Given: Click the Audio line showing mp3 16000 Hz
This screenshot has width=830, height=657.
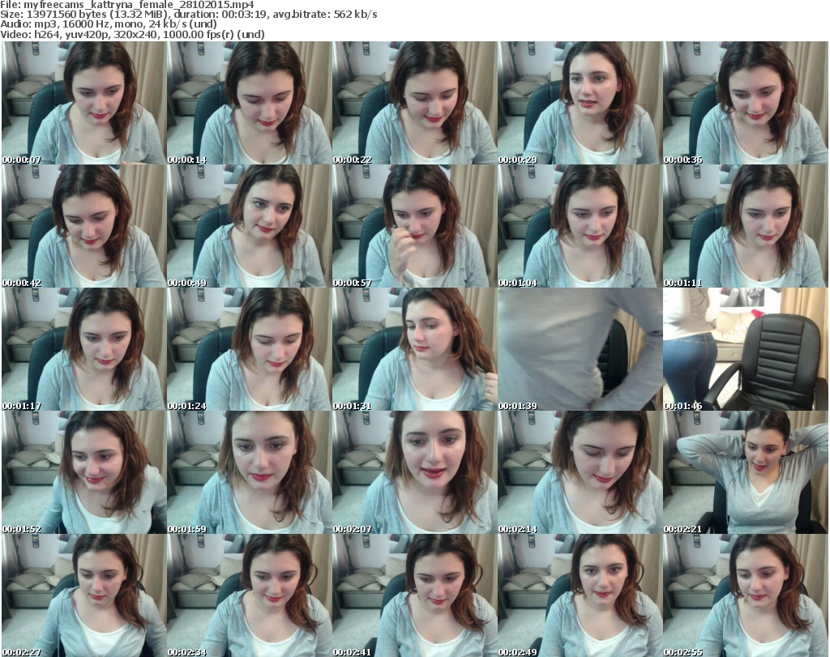Looking at the screenshot, I should [109, 24].
